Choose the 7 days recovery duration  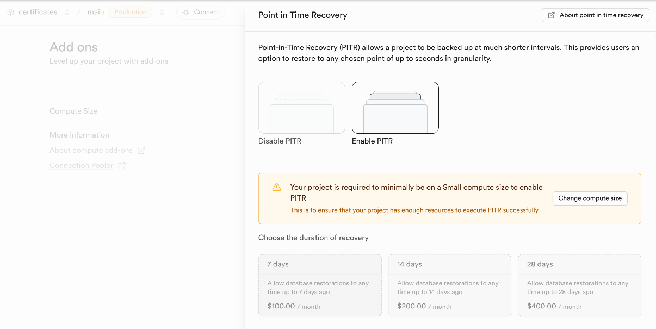320,285
